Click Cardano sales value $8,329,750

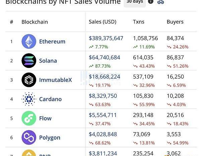103,96
